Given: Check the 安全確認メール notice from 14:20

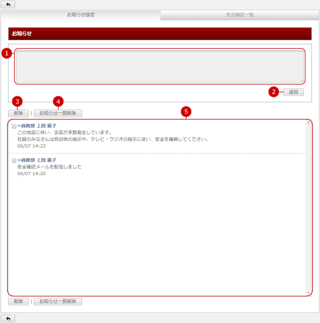Looking at the screenshot, I should [x=14, y=160].
